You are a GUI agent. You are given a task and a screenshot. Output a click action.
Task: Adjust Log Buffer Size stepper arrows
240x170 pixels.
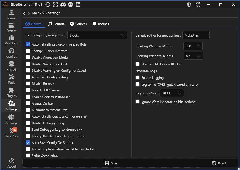point(180,93)
